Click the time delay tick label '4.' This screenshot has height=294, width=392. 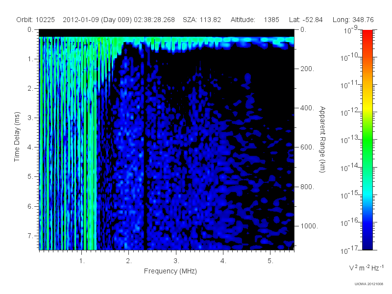tap(30, 147)
